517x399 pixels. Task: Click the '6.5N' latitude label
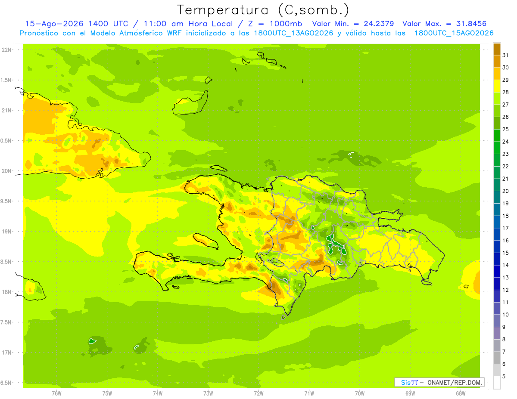click(6, 383)
